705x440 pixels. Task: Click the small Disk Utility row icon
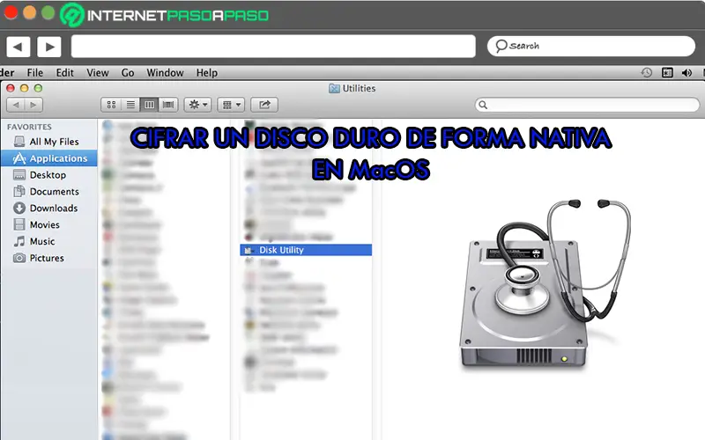click(249, 250)
